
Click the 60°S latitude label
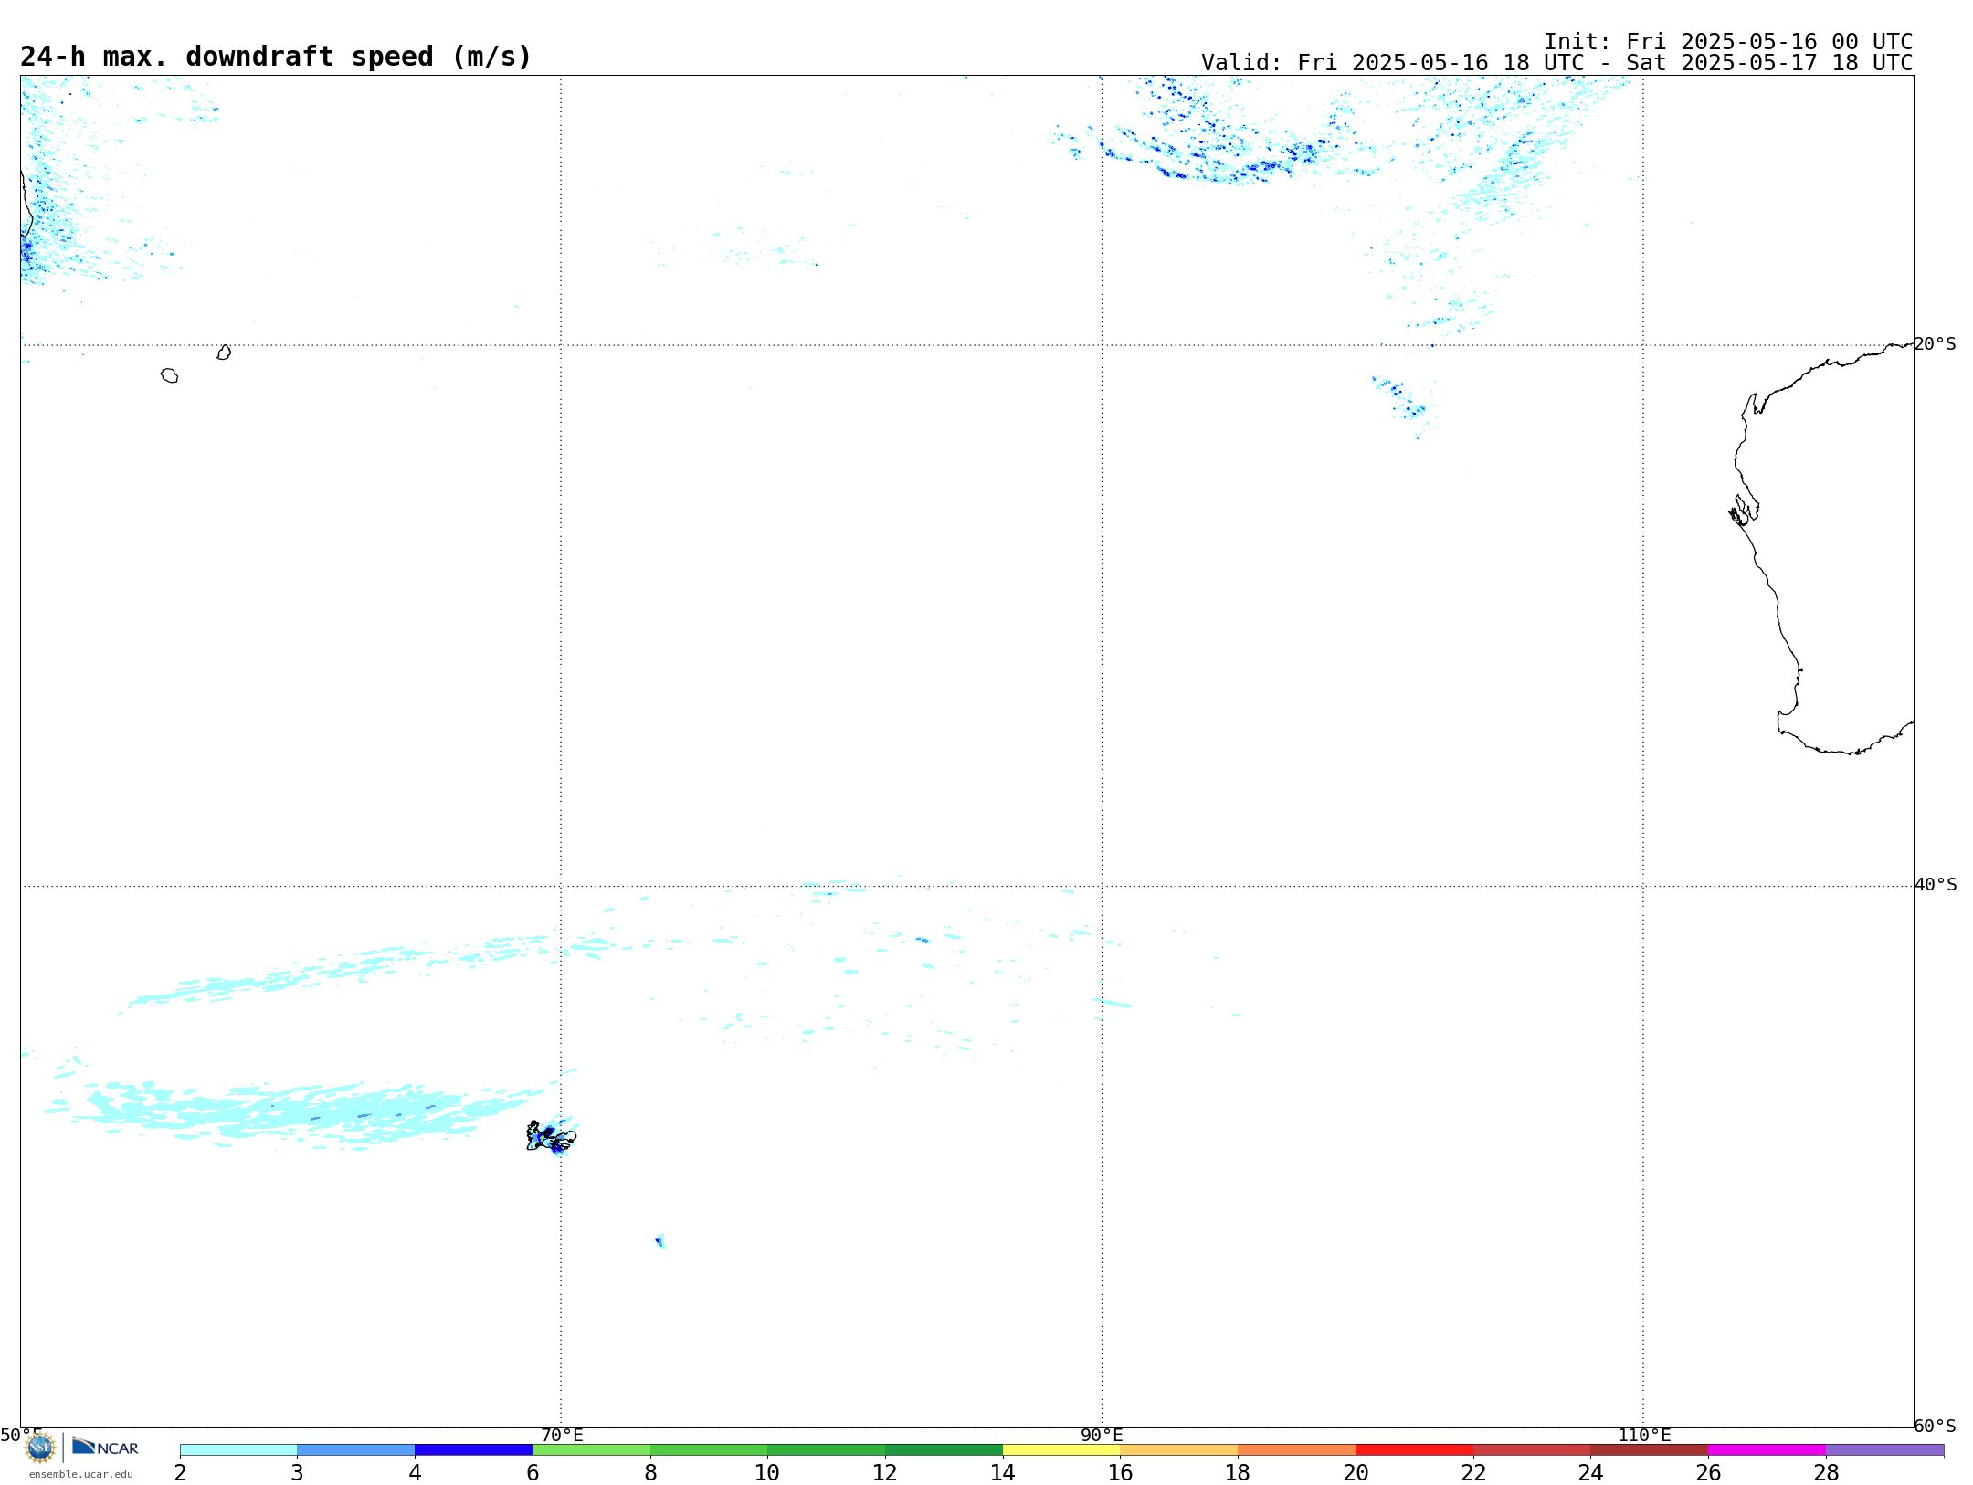1936,1426
